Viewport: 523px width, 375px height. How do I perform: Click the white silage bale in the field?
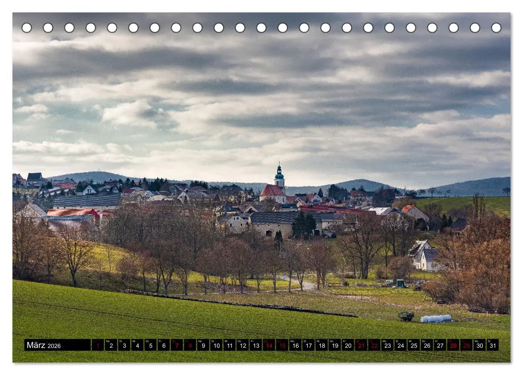(x=436, y=319)
